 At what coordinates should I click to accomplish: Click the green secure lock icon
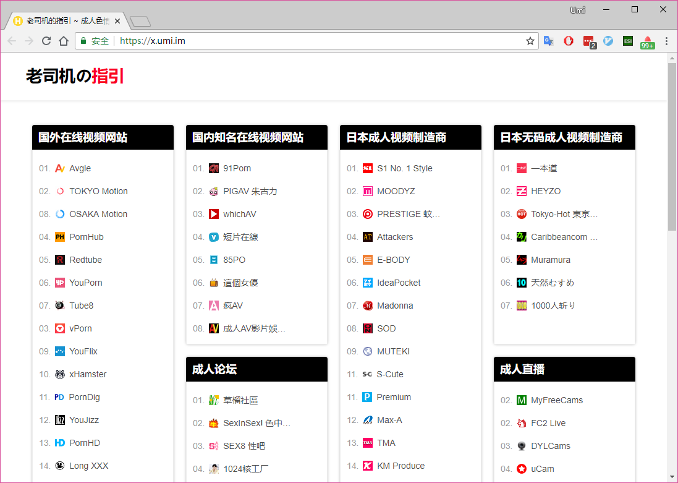83,41
